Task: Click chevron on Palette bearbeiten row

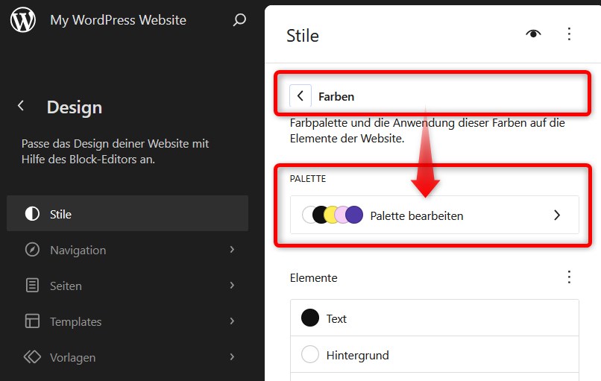Action: click(557, 215)
